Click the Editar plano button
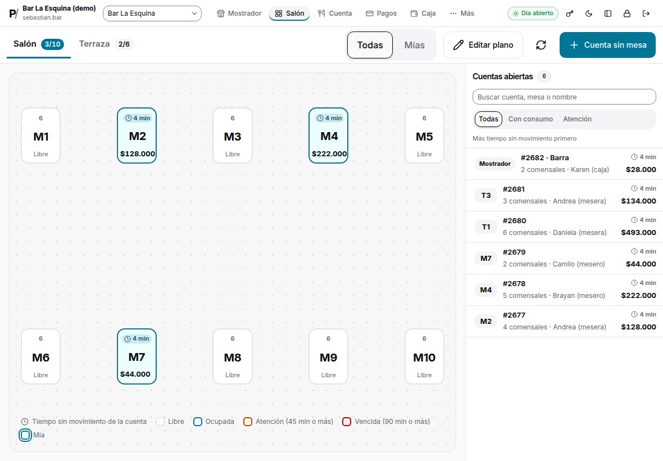663x461 pixels. pos(483,45)
